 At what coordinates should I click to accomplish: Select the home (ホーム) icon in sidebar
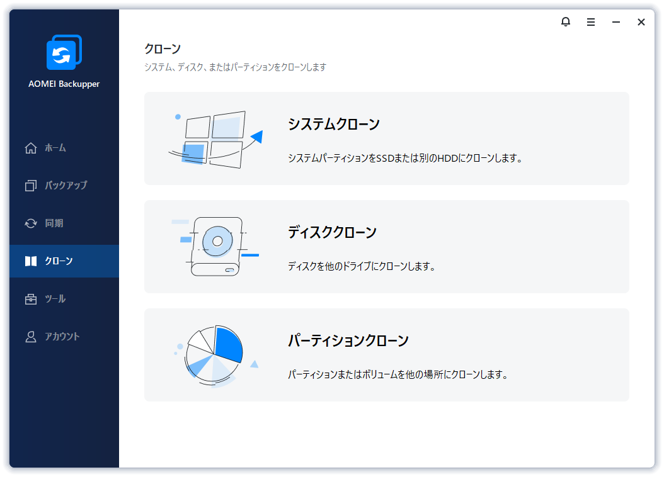point(30,147)
